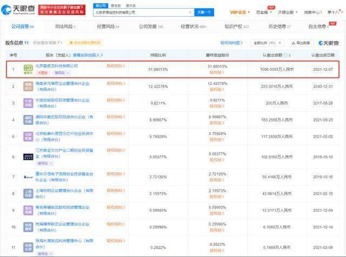
Task: Click the dark logo in shareholder row 6
Action: (x=28, y=157)
